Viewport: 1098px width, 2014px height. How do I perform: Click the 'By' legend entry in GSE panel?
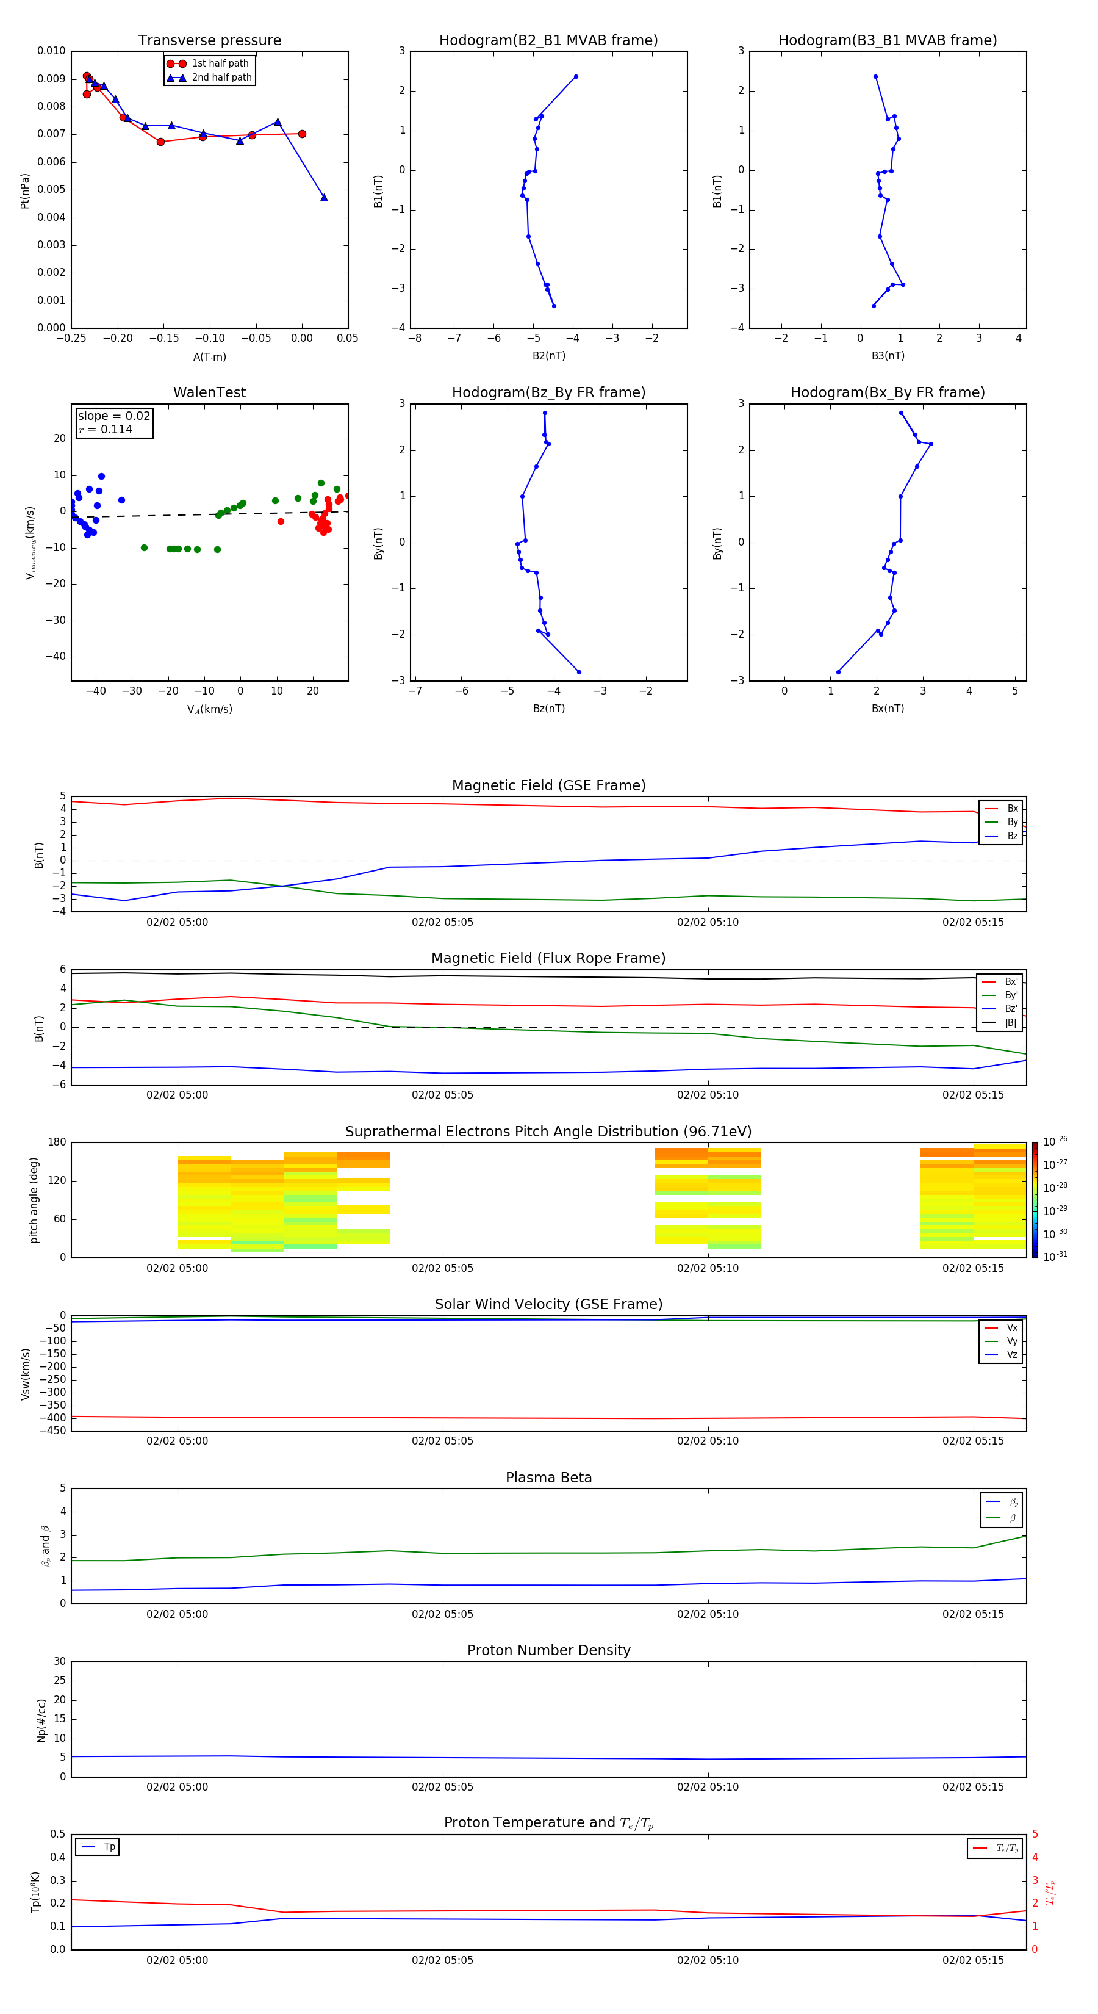tap(1001, 821)
